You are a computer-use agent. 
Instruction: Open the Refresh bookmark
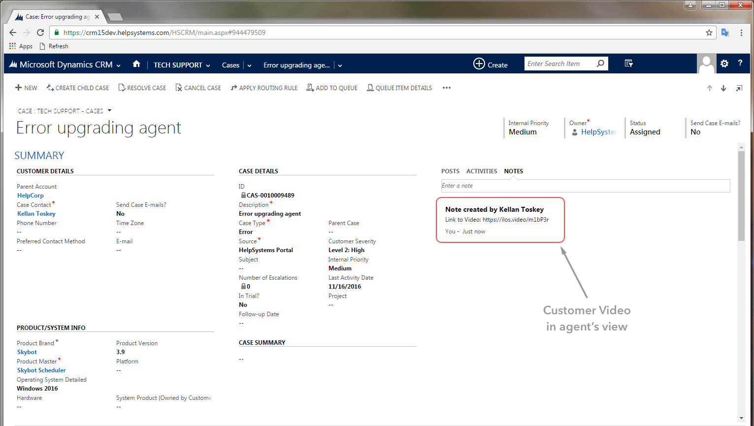pyautogui.click(x=54, y=46)
